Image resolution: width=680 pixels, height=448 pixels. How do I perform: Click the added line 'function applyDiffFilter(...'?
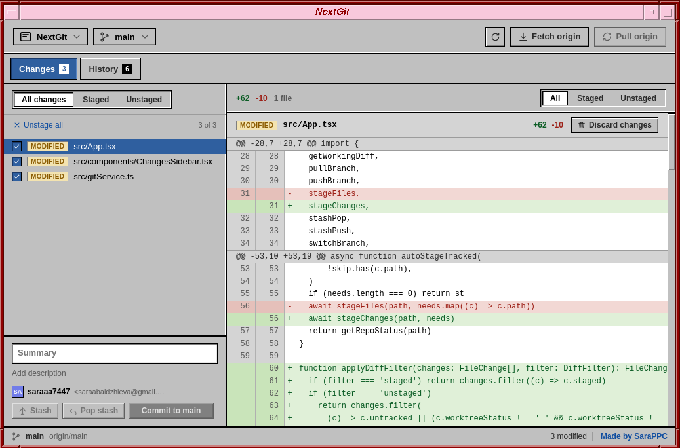(x=447, y=369)
